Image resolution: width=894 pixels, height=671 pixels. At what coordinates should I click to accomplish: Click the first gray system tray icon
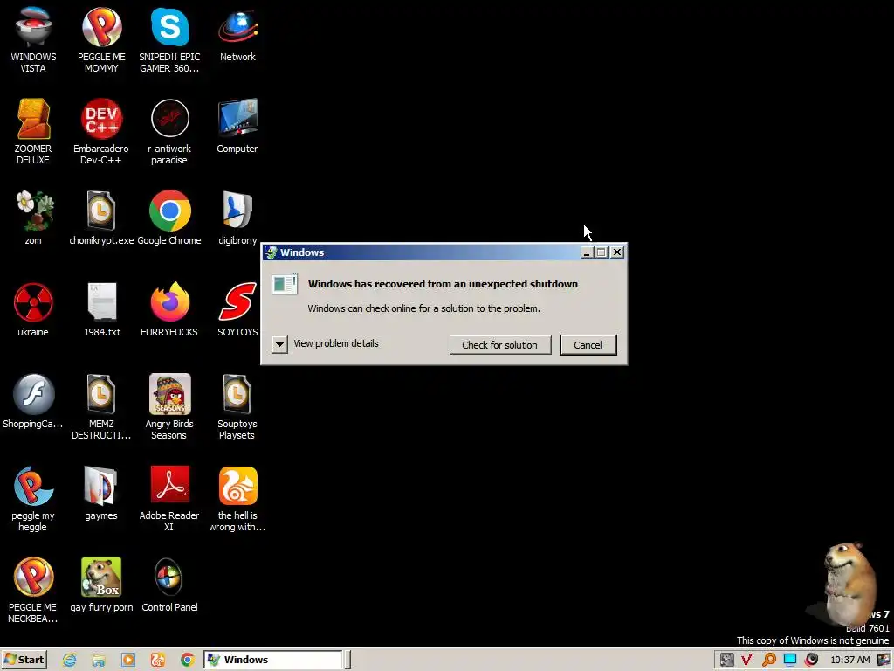coord(726,661)
